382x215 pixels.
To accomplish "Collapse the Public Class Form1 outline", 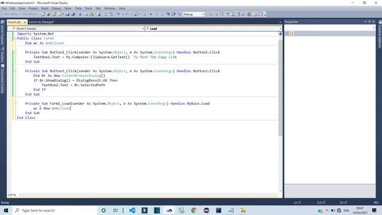I will [16, 38].
